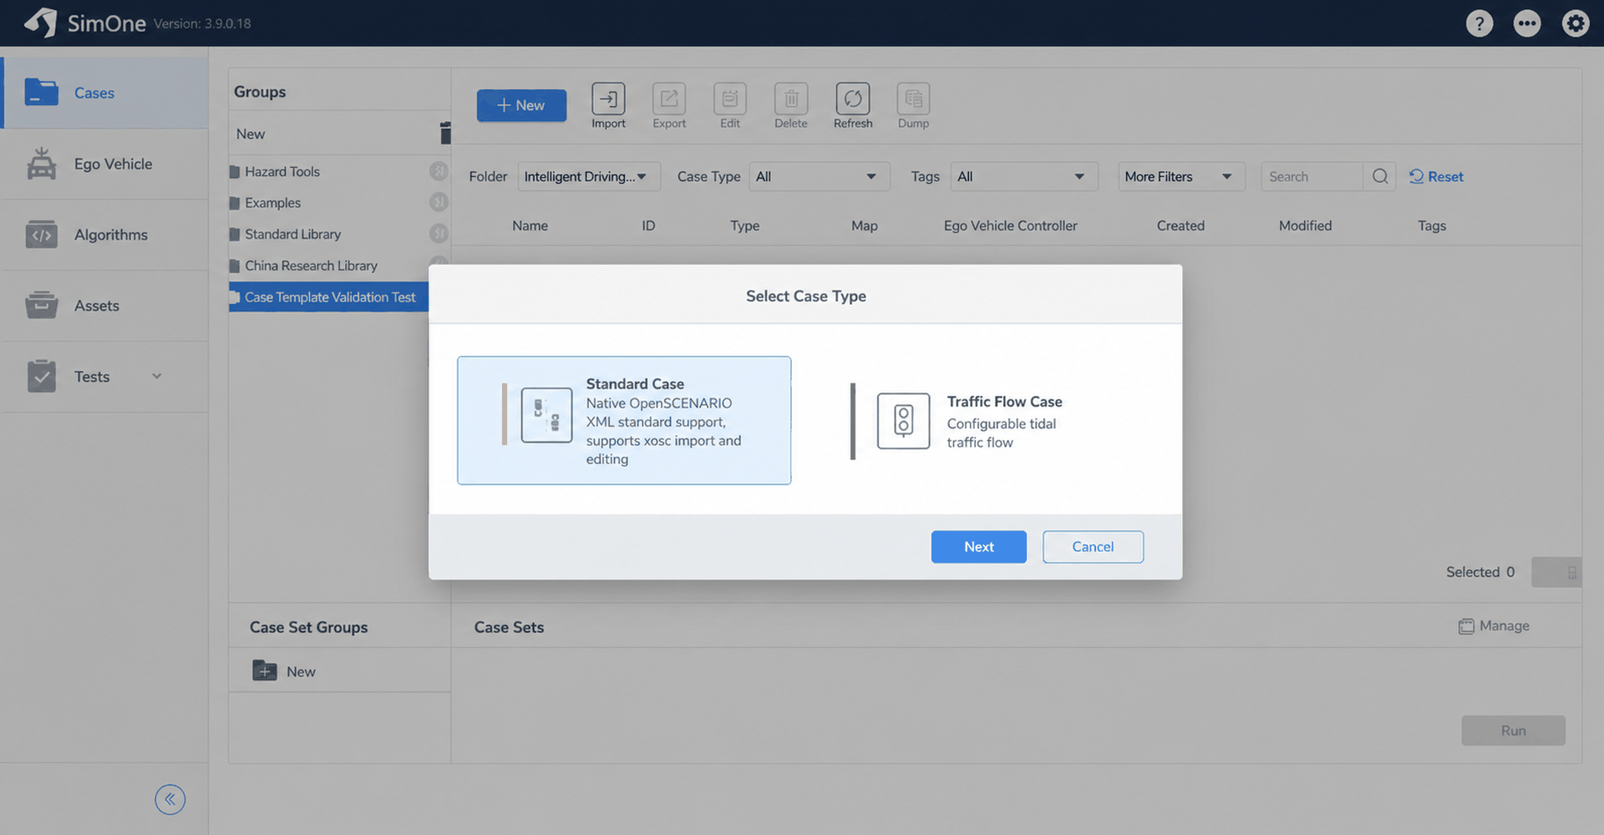This screenshot has width=1604, height=835.
Task: Click the Delete trash icon
Action: 791,99
